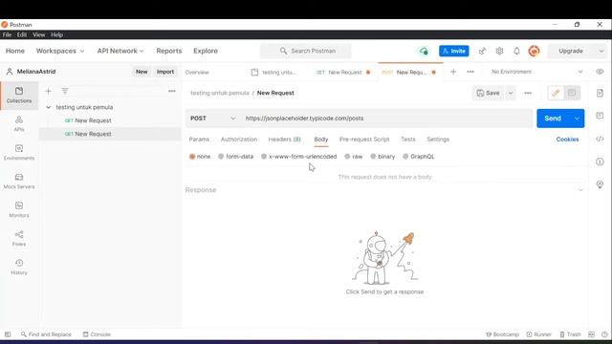Click the sync status cloud icon
Screen dimensions: 612x344
424,51
